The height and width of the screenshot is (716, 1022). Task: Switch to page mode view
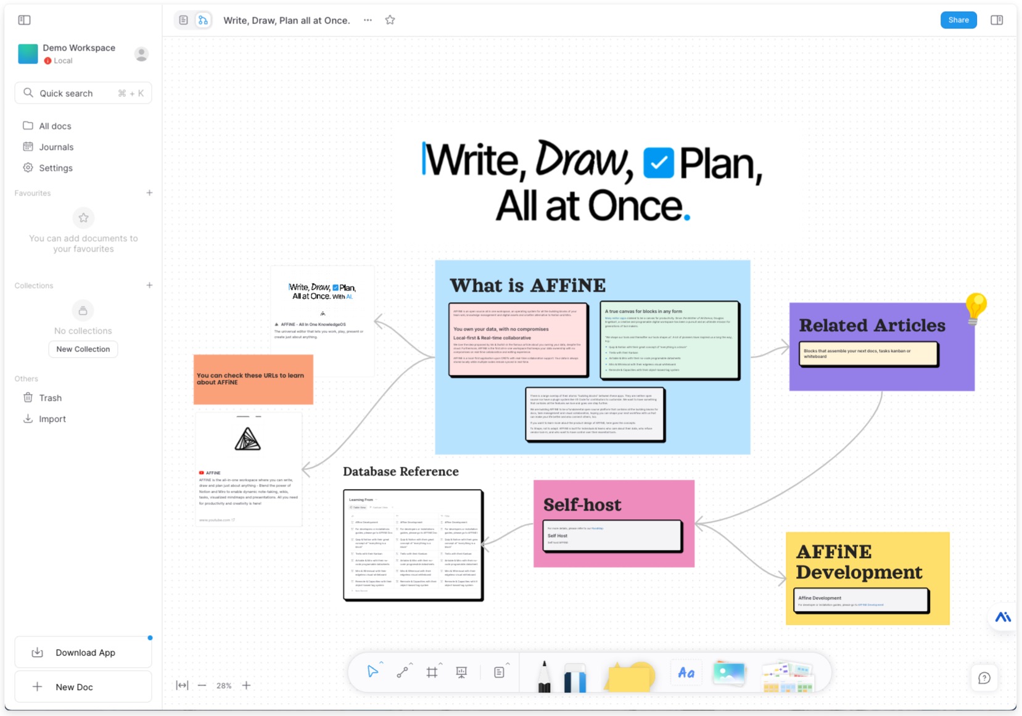point(184,20)
